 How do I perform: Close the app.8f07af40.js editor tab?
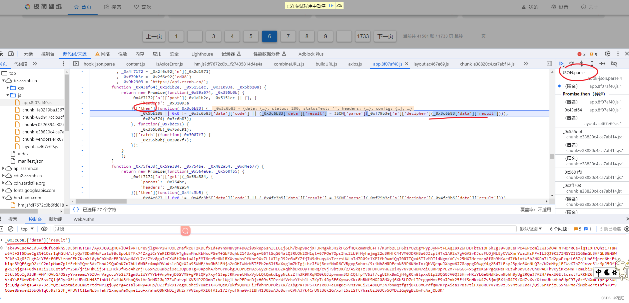point(407,64)
